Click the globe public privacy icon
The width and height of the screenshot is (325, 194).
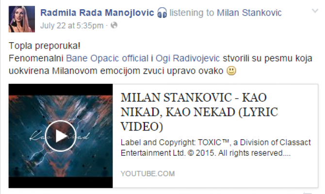pos(114,25)
